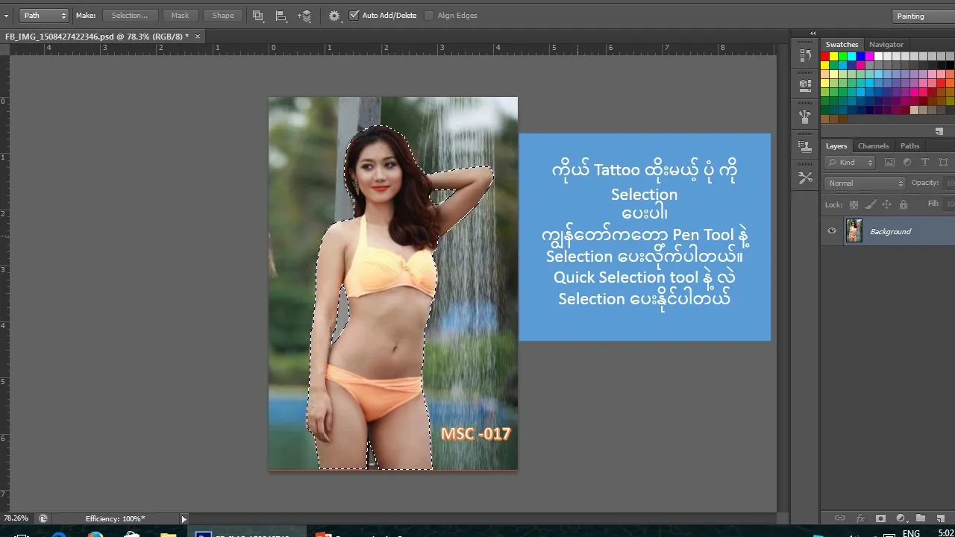The width and height of the screenshot is (955, 537).
Task: Click the add layer mask icon
Action: point(880,518)
